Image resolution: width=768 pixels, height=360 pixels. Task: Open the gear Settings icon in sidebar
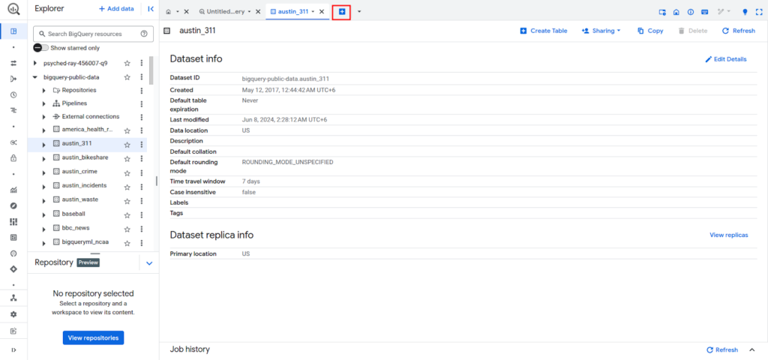(13, 314)
